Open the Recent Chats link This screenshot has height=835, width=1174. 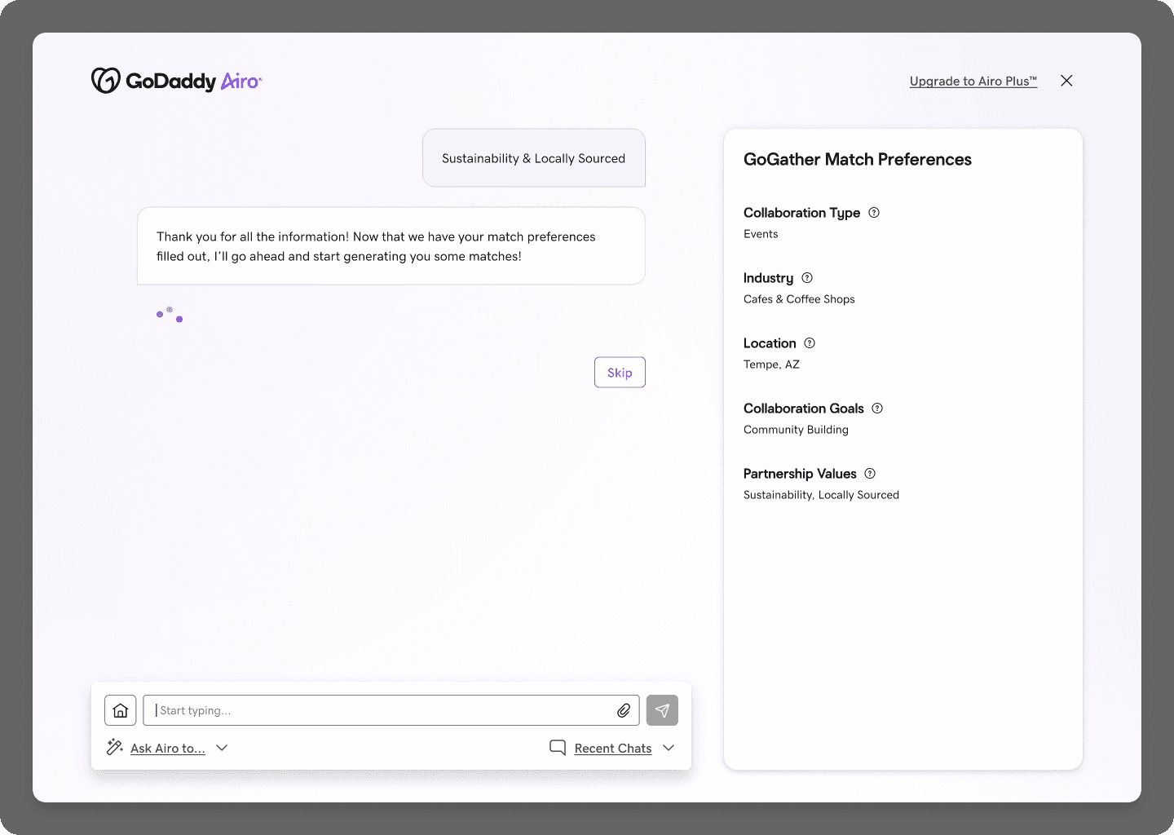(x=613, y=749)
